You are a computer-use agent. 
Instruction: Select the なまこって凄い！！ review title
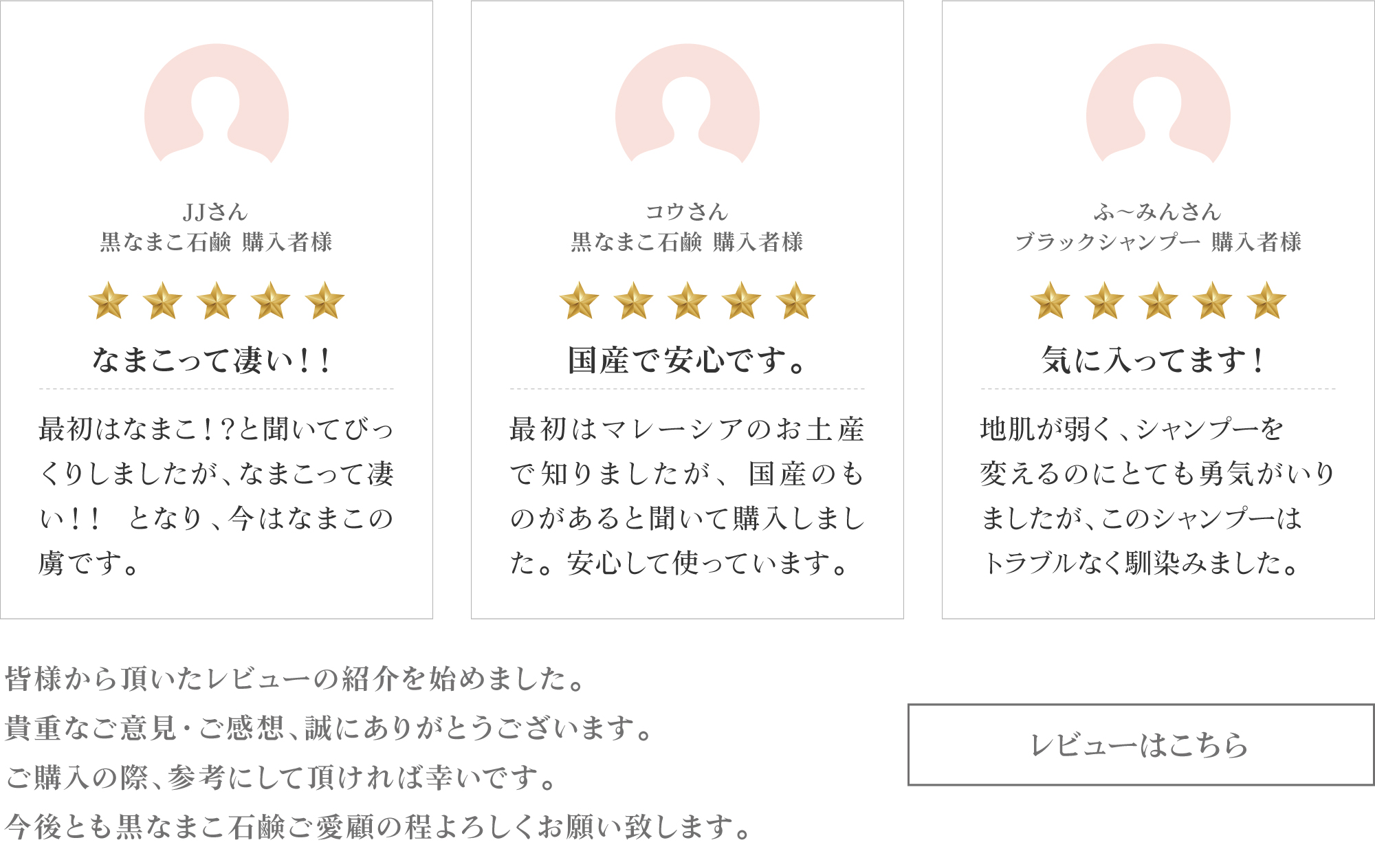coord(212,360)
